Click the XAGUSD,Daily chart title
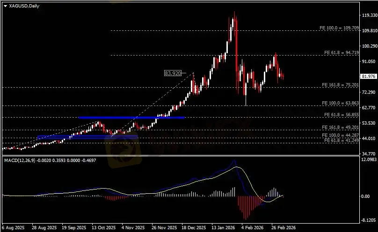 pos(24,5)
